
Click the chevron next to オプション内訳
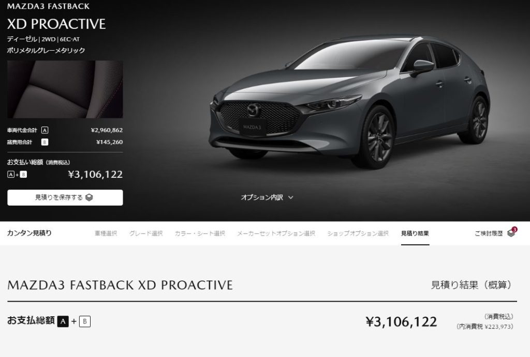pyautogui.click(x=291, y=198)
